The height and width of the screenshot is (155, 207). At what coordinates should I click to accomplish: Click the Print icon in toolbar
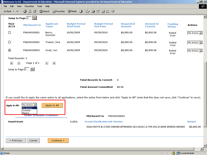[x=93, y=11]
